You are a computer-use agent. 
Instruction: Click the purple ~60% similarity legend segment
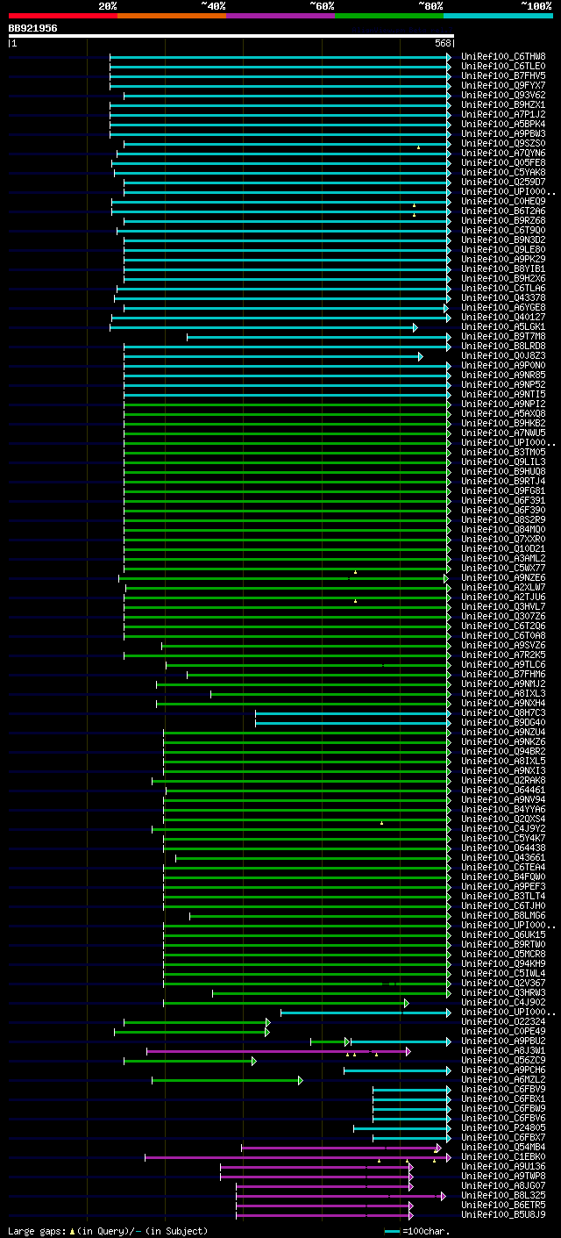[280, 16]
